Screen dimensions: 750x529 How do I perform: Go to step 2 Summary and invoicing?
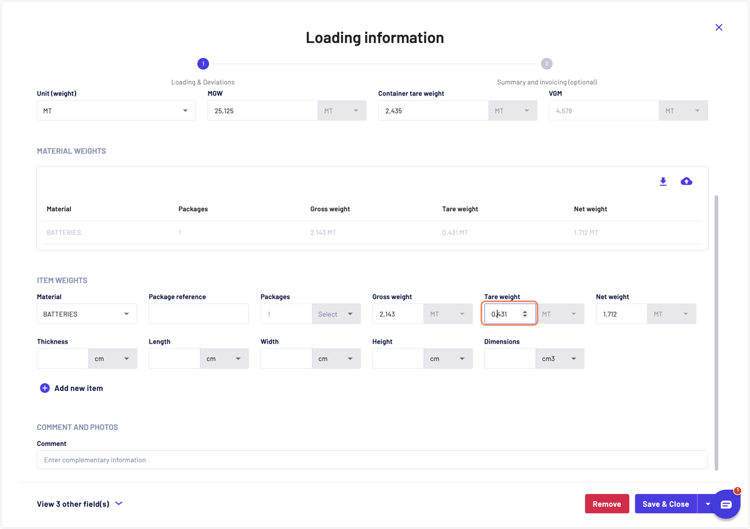(546, 64)
